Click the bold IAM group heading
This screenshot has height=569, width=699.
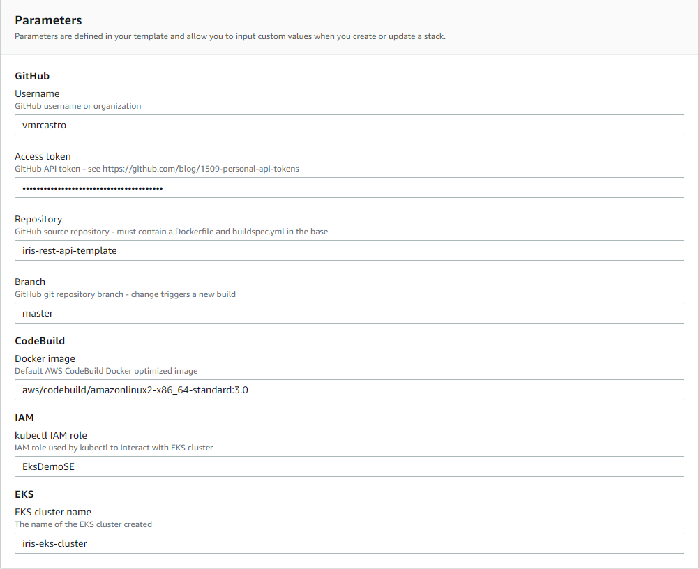24,418
